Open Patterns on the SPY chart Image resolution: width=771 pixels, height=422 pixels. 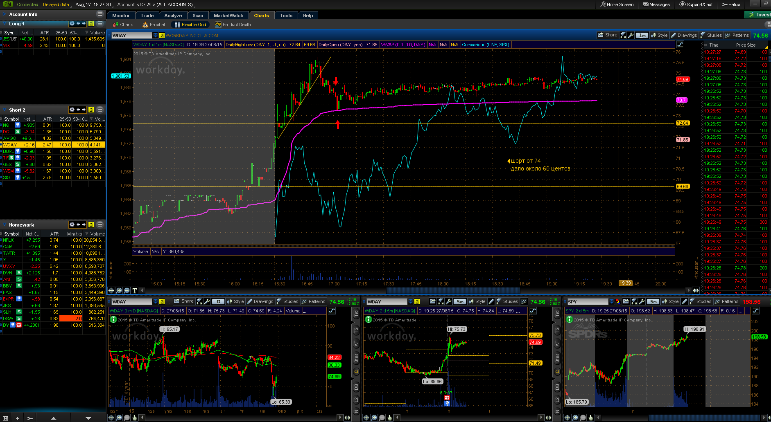pos(726,301)
